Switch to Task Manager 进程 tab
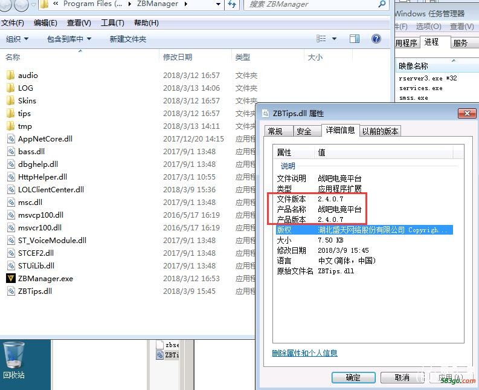This screenshot has height=390, width=479. 434,42
